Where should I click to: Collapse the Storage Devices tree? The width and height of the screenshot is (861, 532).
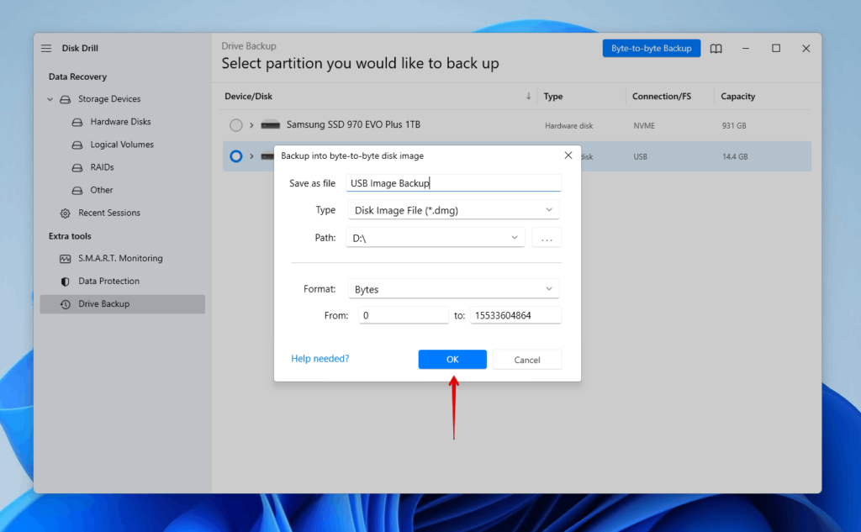click(50, 98)
